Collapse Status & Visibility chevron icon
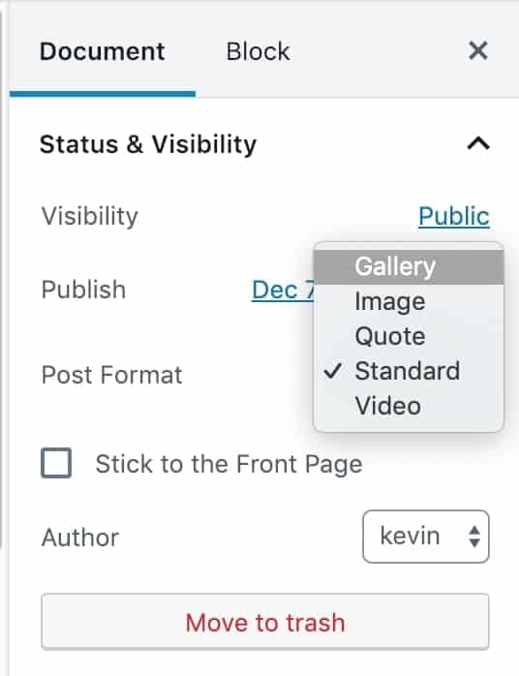This screenshot has height=676, width=519. [478, 143]
